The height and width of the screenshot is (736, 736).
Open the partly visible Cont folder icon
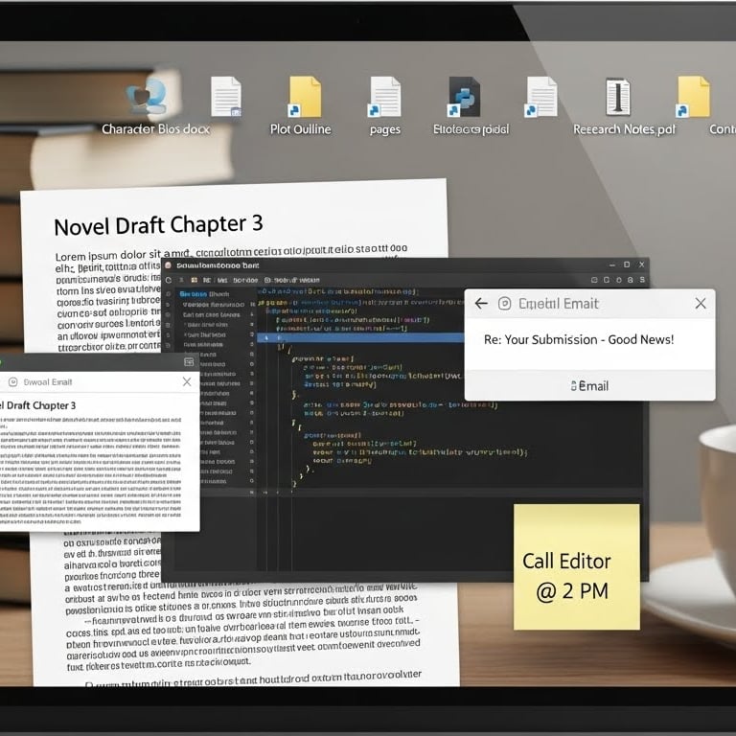click(693, 97)
